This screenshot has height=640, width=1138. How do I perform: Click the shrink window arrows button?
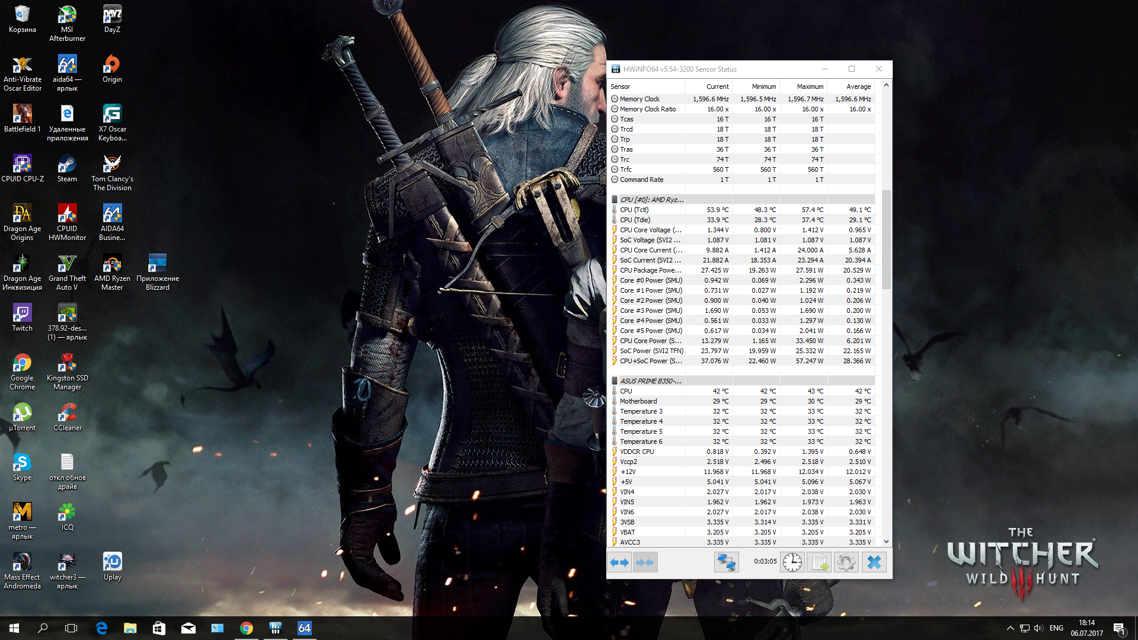pos(645,562)
